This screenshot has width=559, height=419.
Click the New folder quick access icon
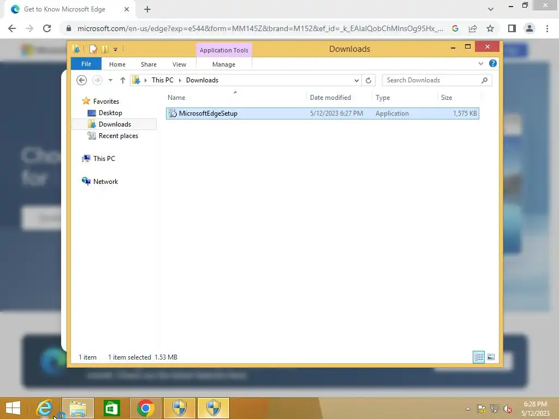click(105, 49)
